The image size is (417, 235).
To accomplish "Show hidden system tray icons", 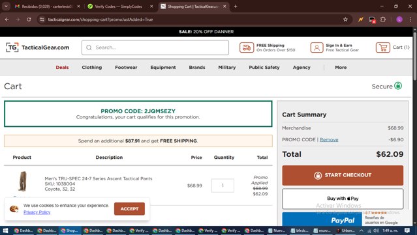I will (x=361, y=230).
